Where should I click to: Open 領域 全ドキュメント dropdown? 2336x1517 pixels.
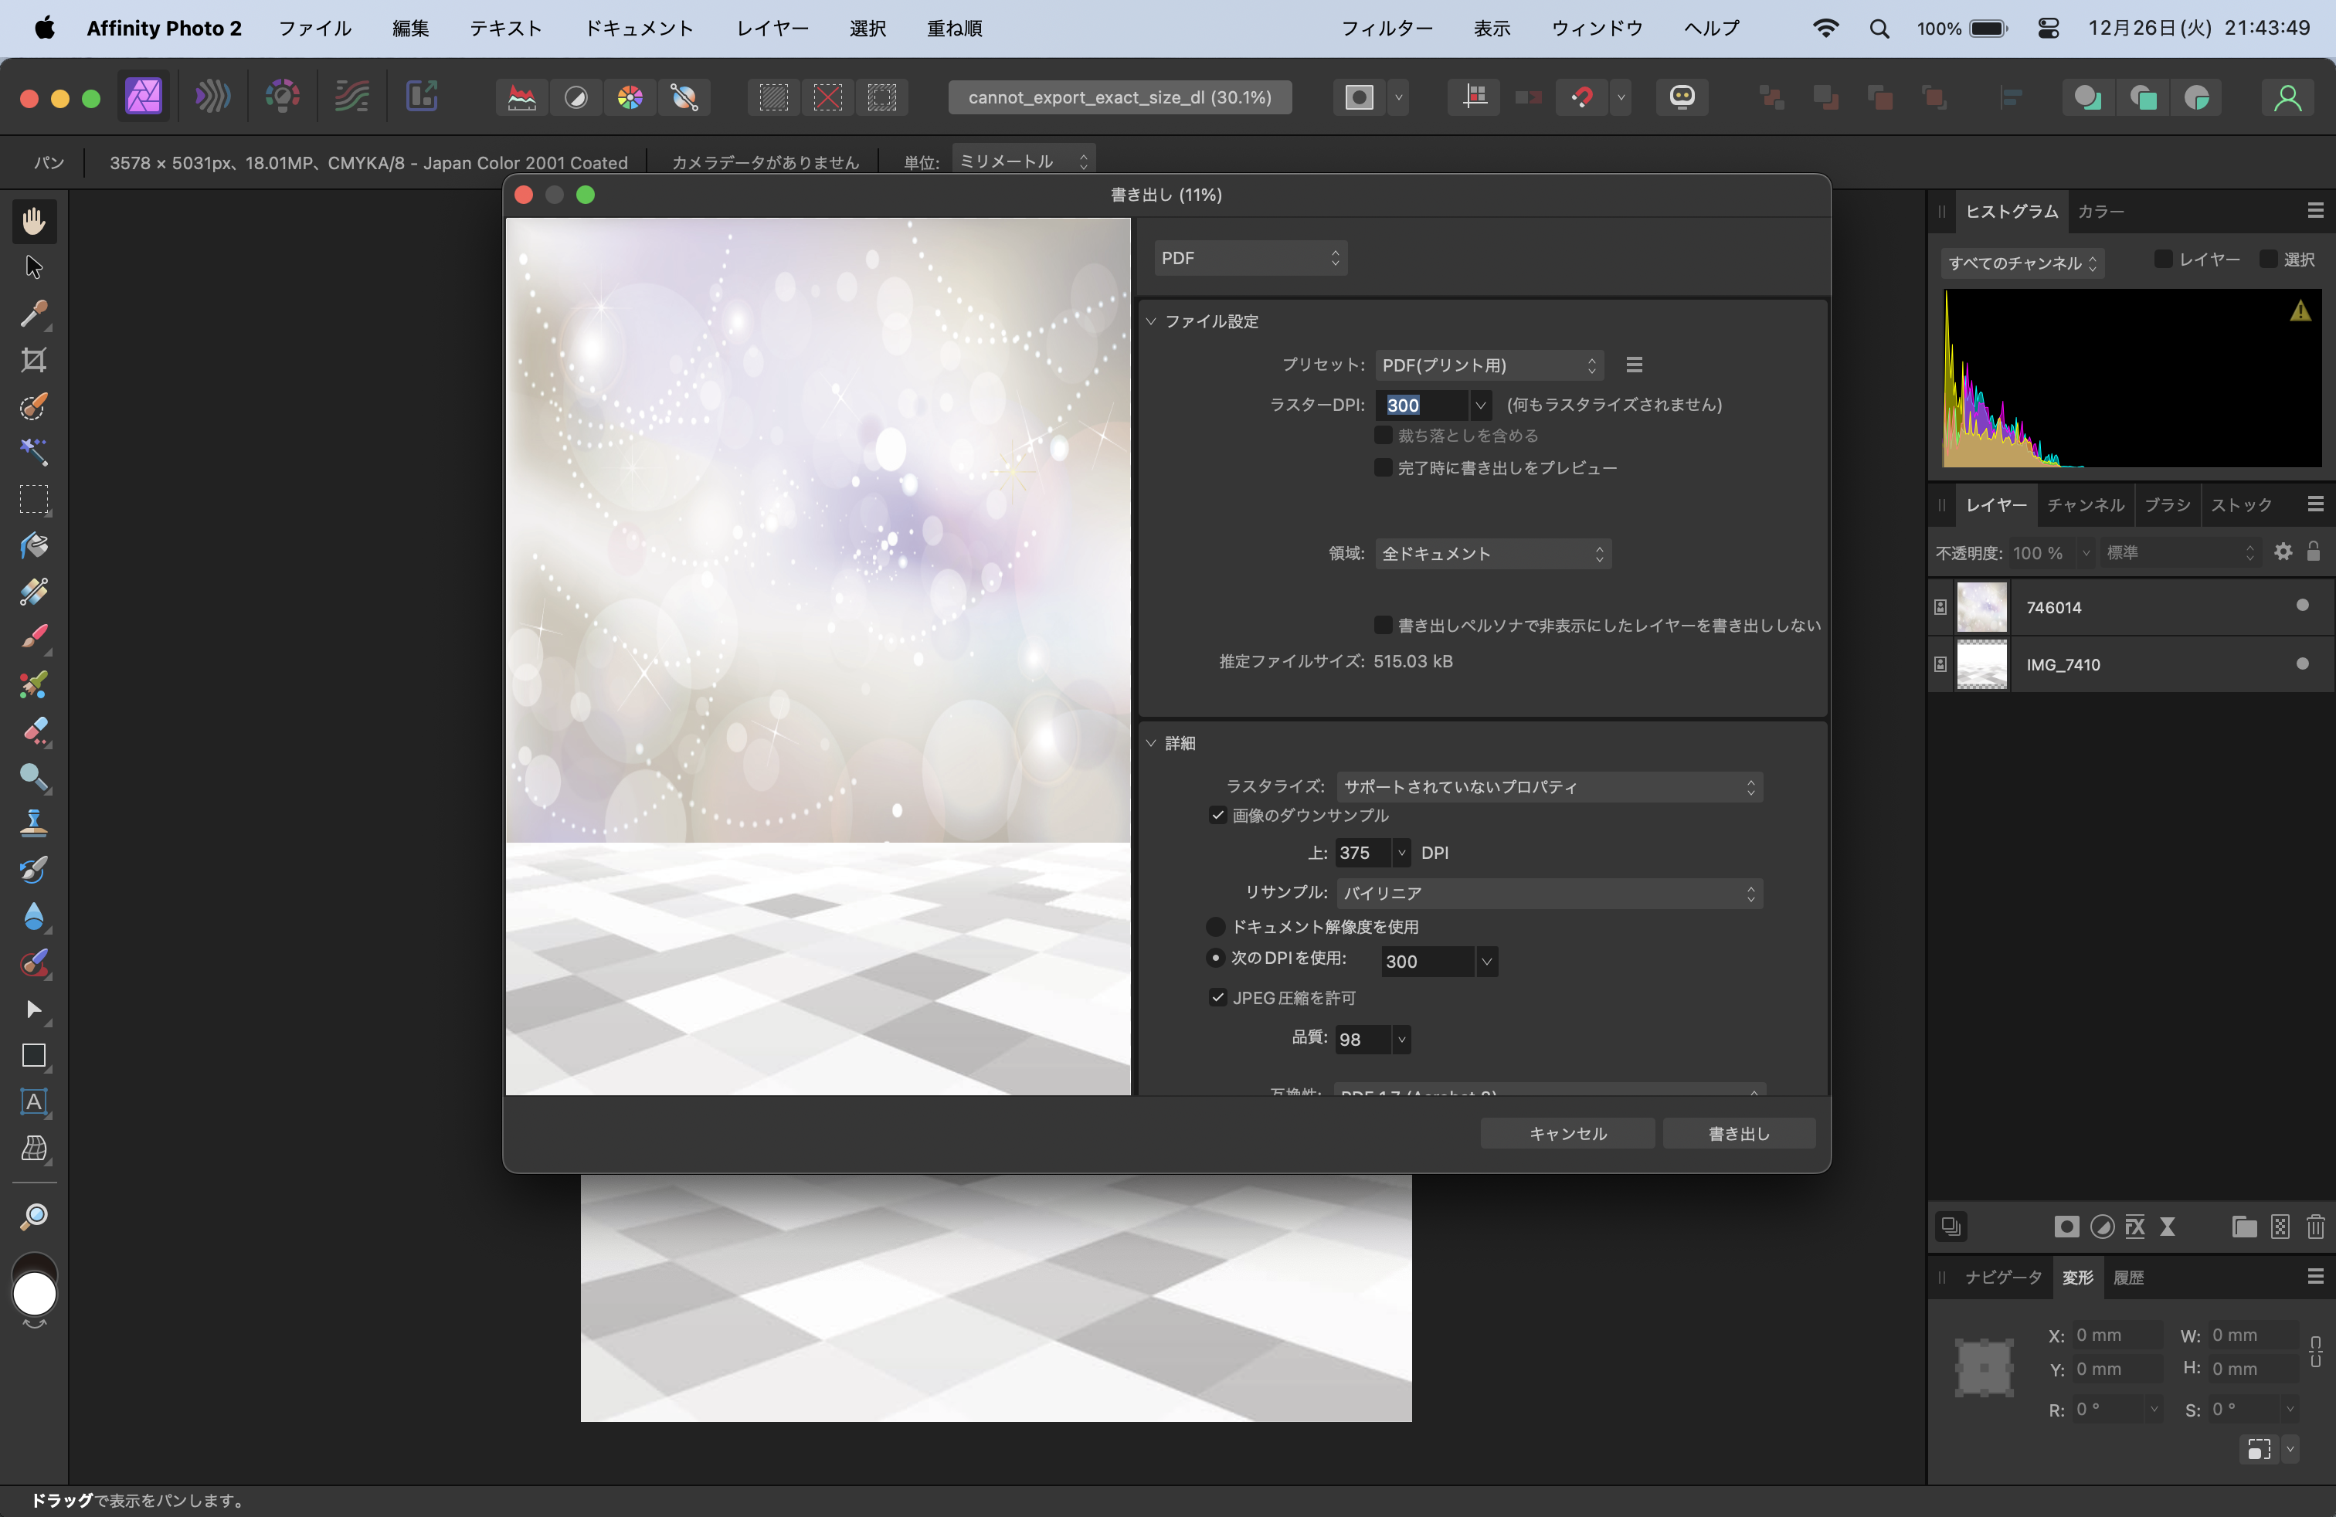point(1493,553)
